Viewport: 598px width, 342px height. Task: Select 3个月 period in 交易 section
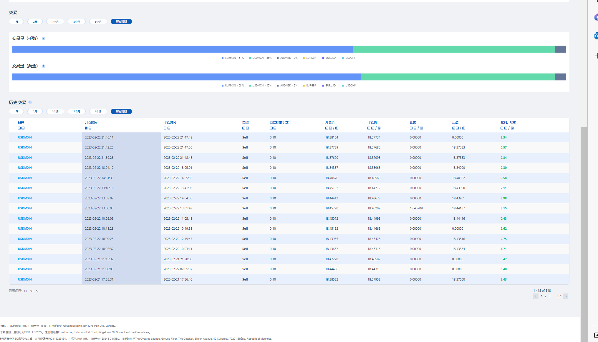tap(77, 22)
